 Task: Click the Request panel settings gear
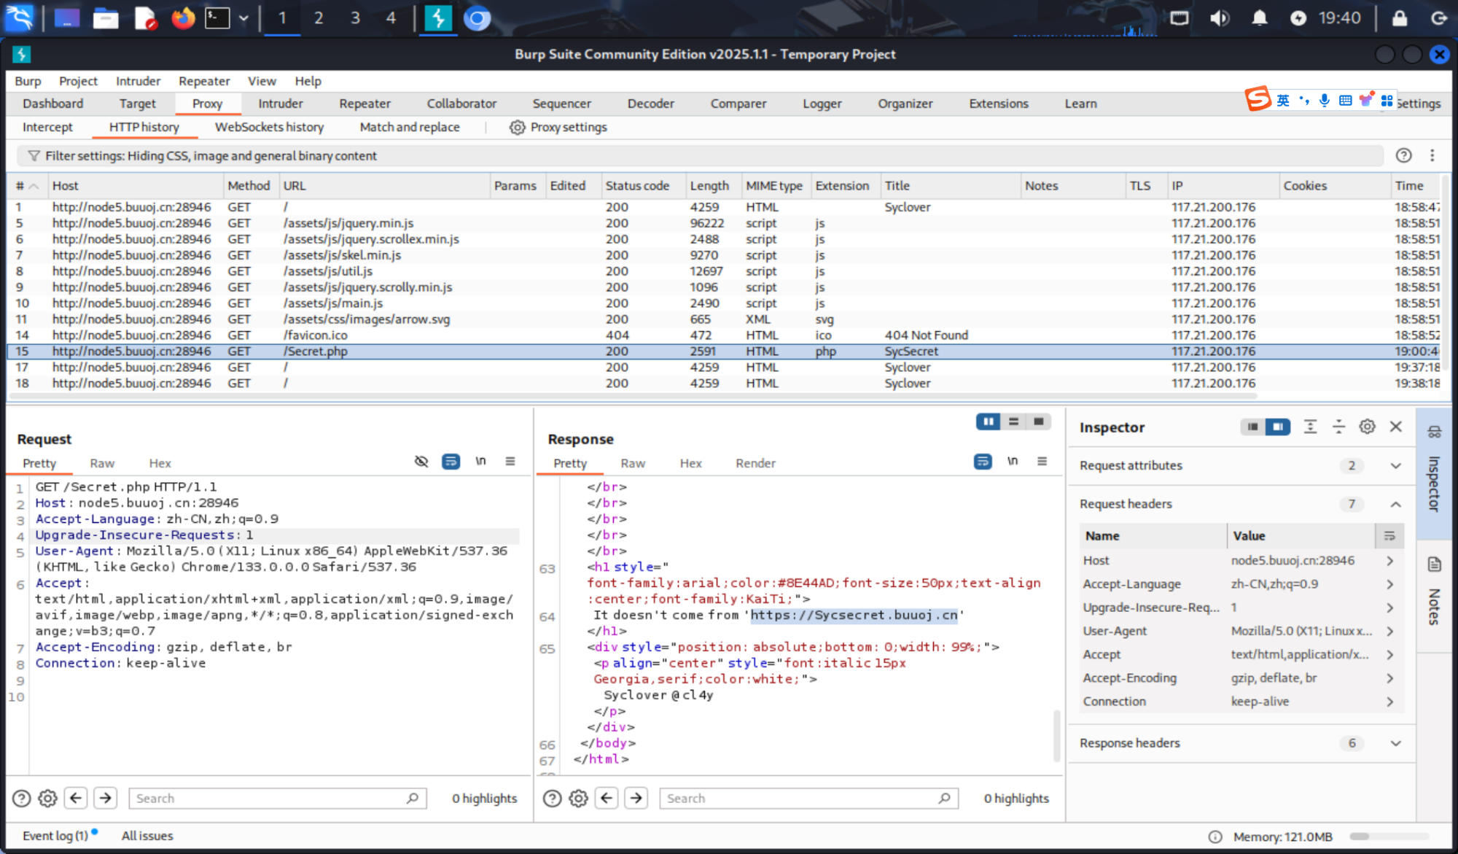pos(47,799)
